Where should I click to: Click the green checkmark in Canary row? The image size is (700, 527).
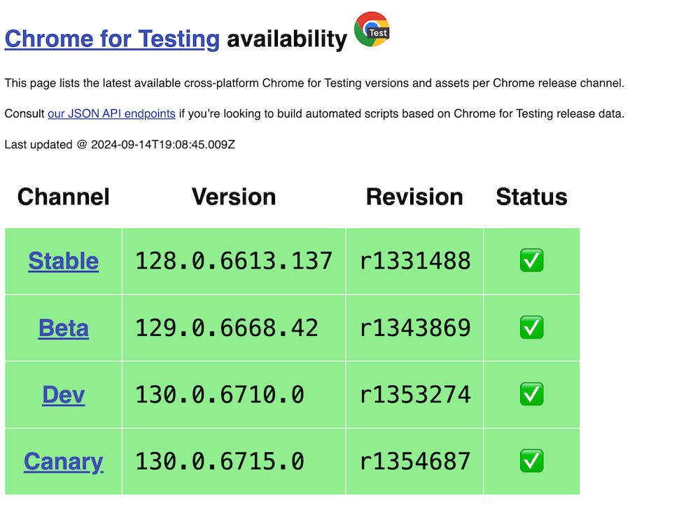[x=531, y=461]
